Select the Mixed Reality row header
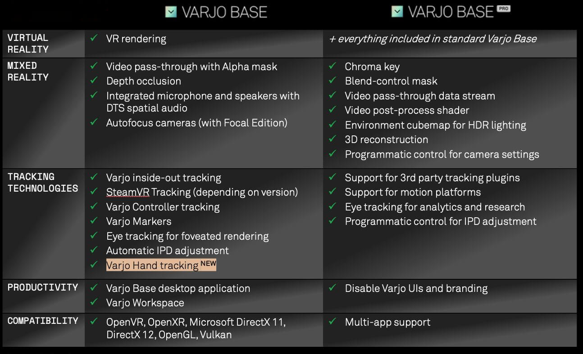This screenshot has height=354, width=583. pos(28,72)
